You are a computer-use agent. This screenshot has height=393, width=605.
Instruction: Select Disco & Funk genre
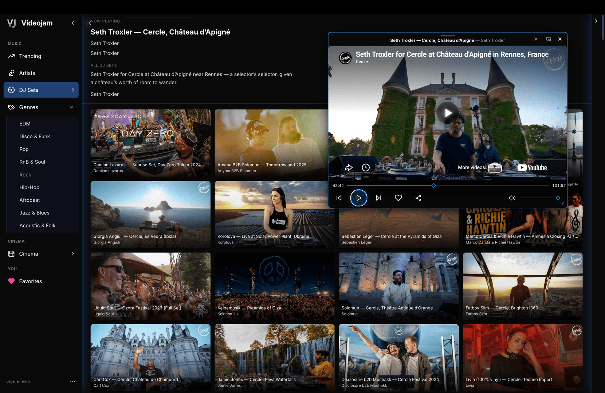[35, 136]
